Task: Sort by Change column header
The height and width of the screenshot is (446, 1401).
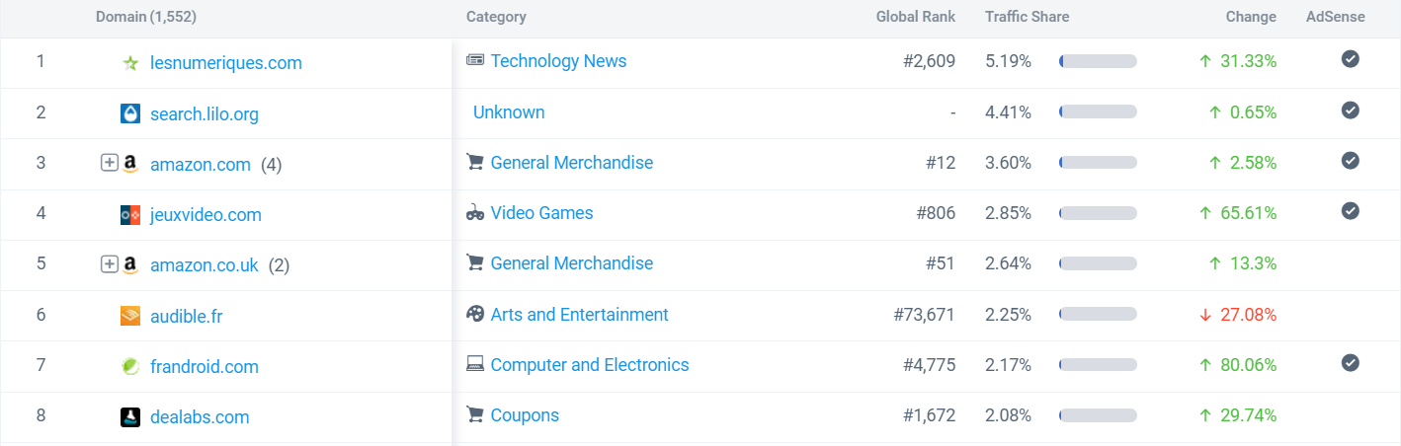Action: (1251, 17)
